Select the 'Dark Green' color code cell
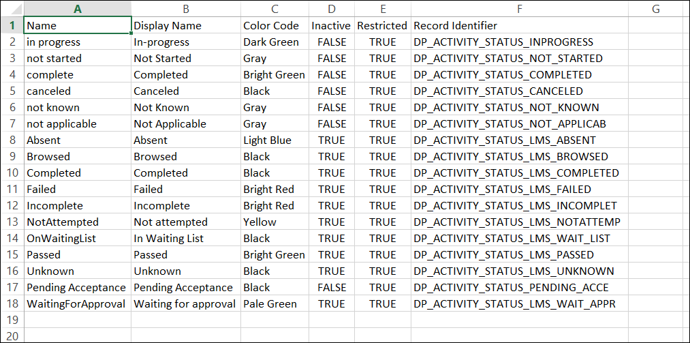The height and width of the screenshot is (343, 690). coord(275,42)
